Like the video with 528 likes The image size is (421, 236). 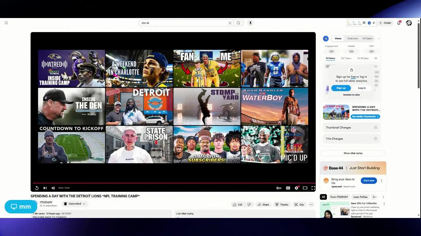coord(237,205)
